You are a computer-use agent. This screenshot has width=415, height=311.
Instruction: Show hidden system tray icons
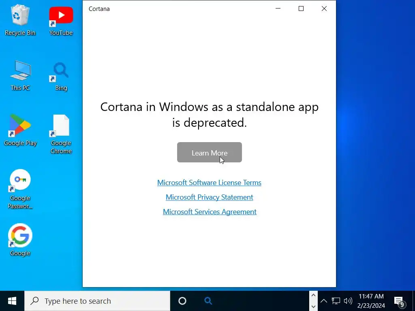tap(324, 301)
